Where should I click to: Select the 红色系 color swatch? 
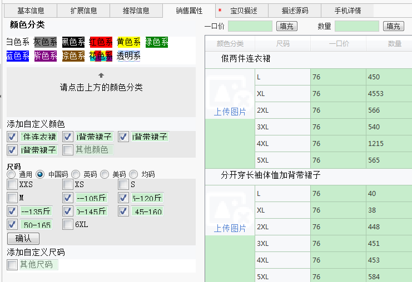coord(101,42)
